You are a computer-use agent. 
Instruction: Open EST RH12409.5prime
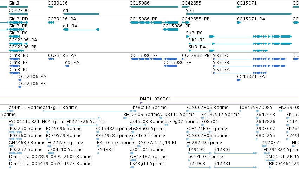pyautogui.click(x=141, y=115)
